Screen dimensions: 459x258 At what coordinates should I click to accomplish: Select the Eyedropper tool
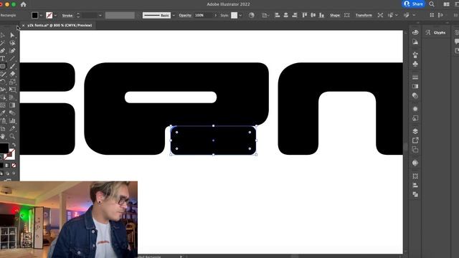(x=3, y=113)
